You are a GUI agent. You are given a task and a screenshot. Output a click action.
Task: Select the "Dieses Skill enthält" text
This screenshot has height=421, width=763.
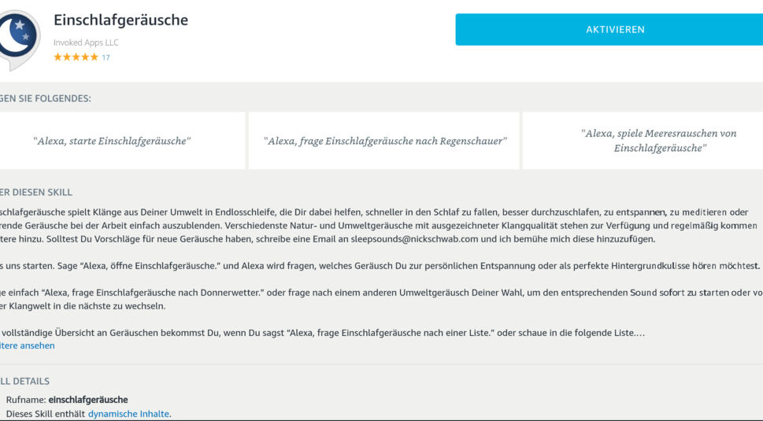[46, 414]
